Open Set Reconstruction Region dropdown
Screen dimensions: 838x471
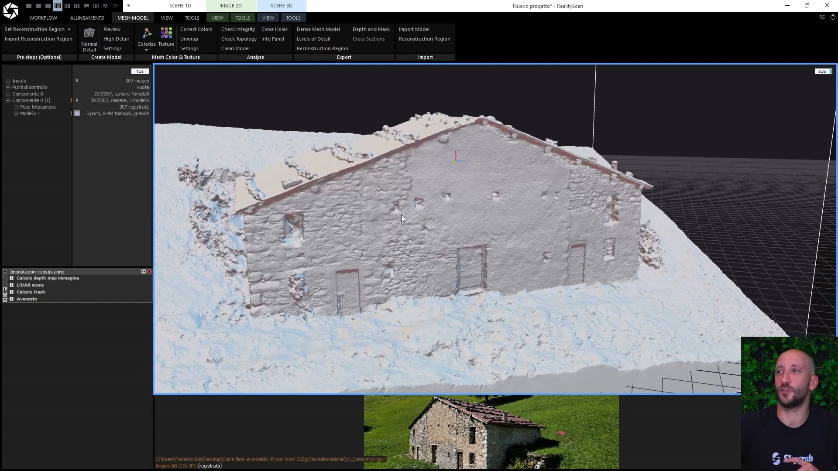[69, 29]
